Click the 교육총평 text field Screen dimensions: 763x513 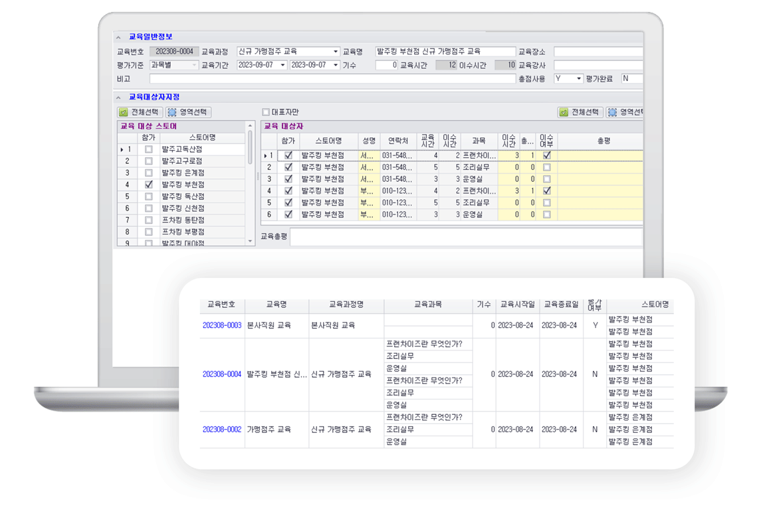click(x=465, y=236)
